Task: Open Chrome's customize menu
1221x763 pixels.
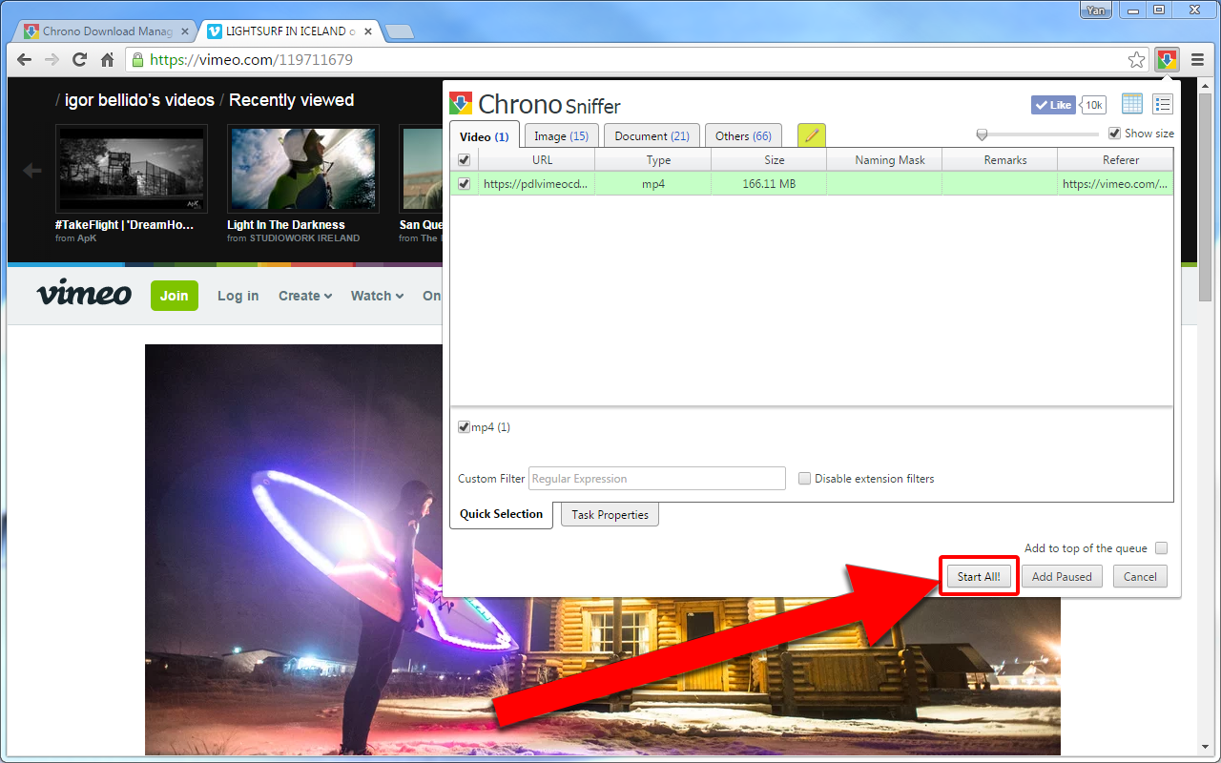Action: coord(1197,58)
